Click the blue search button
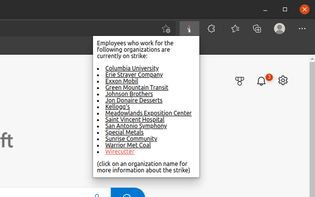This screenshot has height=197, width=315. pyautogui.click(x=128, y=193)
